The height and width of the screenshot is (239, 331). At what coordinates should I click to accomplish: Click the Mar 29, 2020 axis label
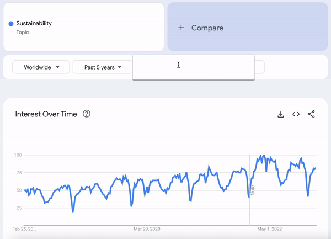pos(147,229)
